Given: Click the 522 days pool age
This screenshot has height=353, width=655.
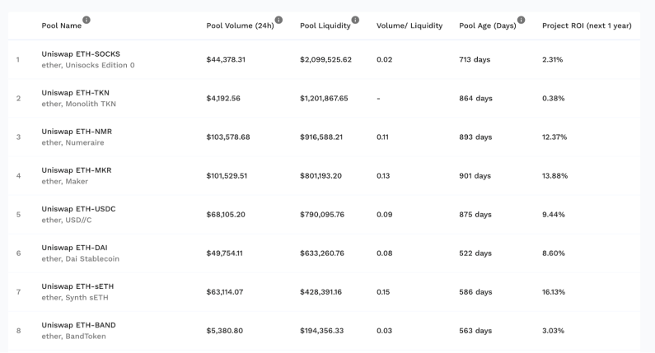Looking at the screenshot, I should click(475, 253).
